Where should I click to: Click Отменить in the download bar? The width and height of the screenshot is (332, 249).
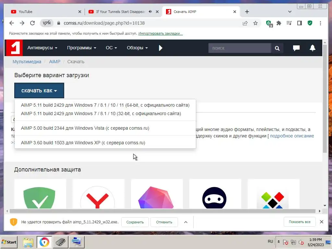click(x=164, y=222)
